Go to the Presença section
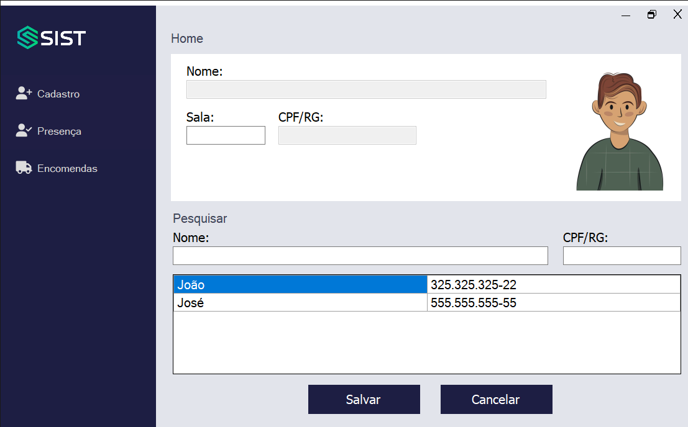Screen dimensions: 688x427 [59, 132]
